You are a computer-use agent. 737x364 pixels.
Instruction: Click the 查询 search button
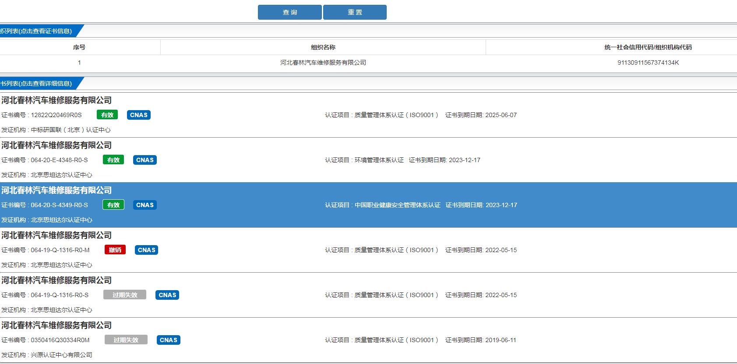(290, 12)
